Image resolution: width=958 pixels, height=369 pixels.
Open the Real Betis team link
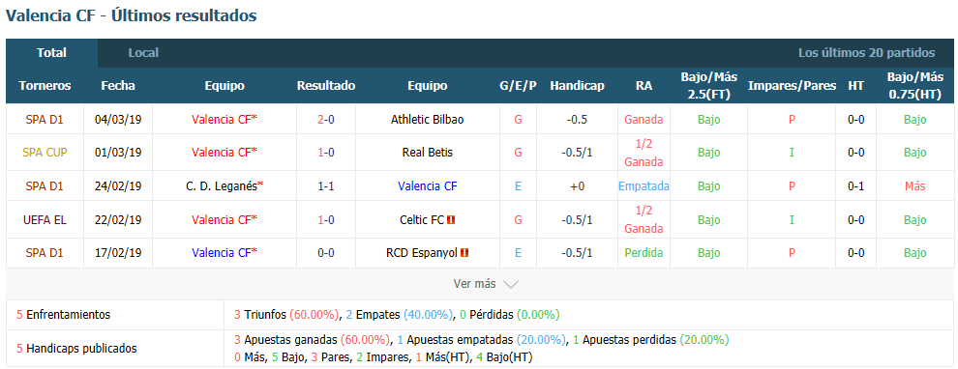point(427,153)
